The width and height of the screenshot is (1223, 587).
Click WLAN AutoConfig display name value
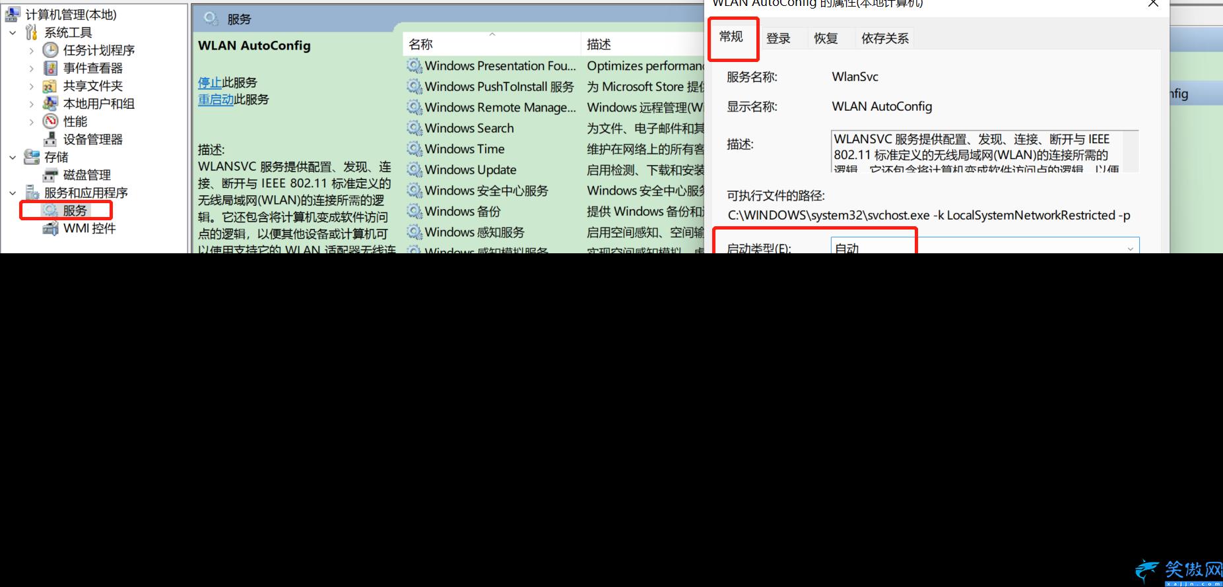click(882, 106)
